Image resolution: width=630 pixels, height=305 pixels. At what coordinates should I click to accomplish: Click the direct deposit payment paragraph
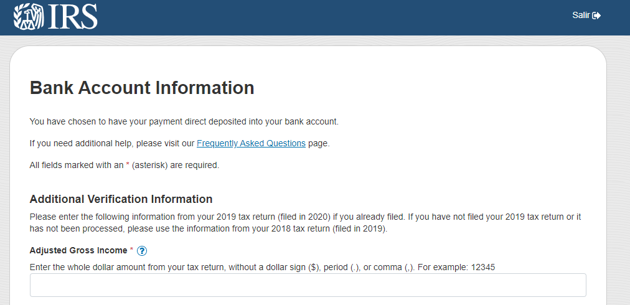[184, 121]
